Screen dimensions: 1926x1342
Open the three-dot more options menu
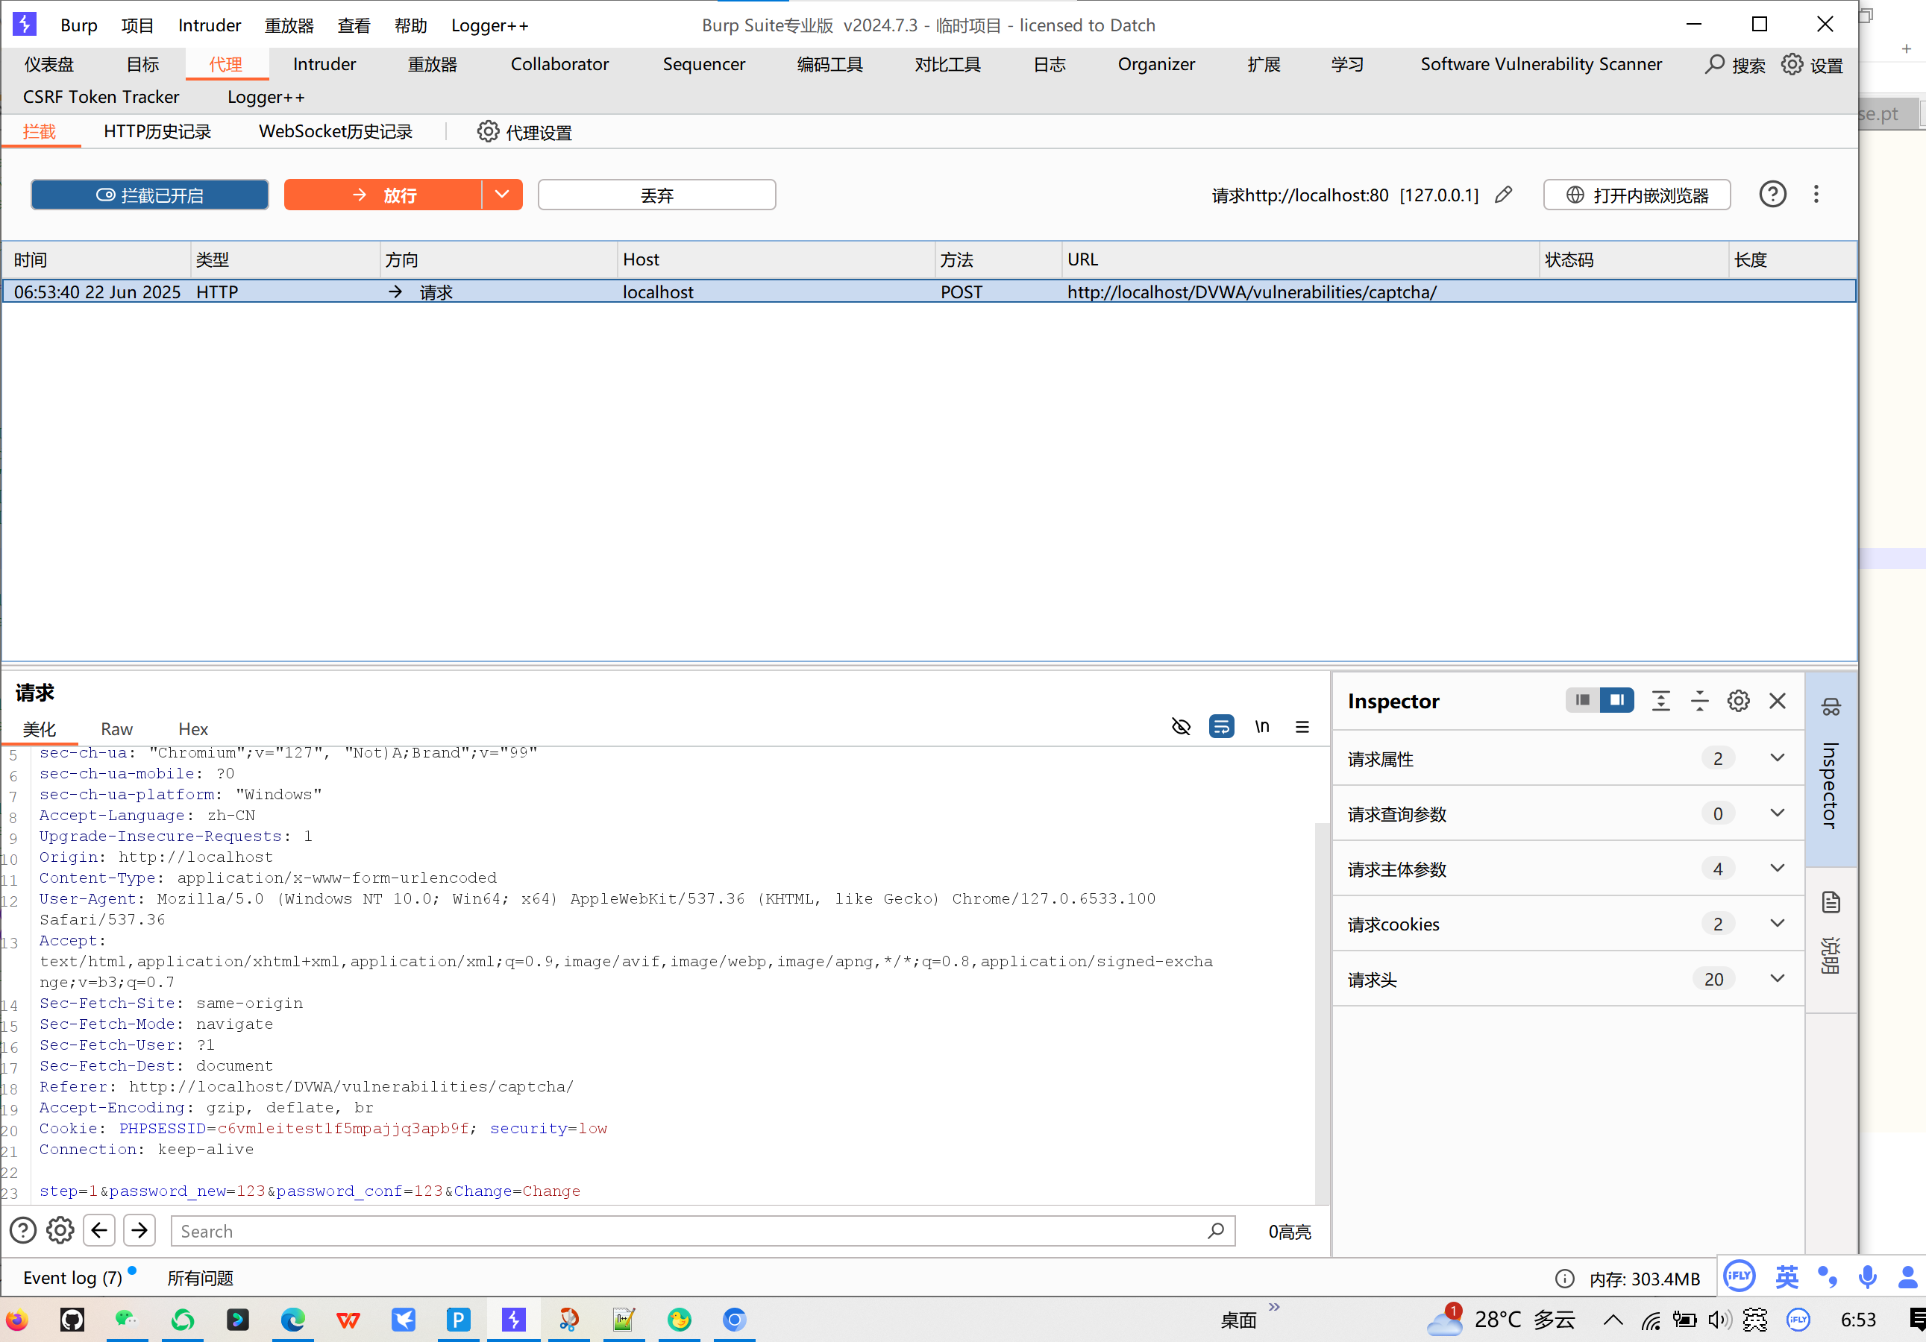point(1816,195)
